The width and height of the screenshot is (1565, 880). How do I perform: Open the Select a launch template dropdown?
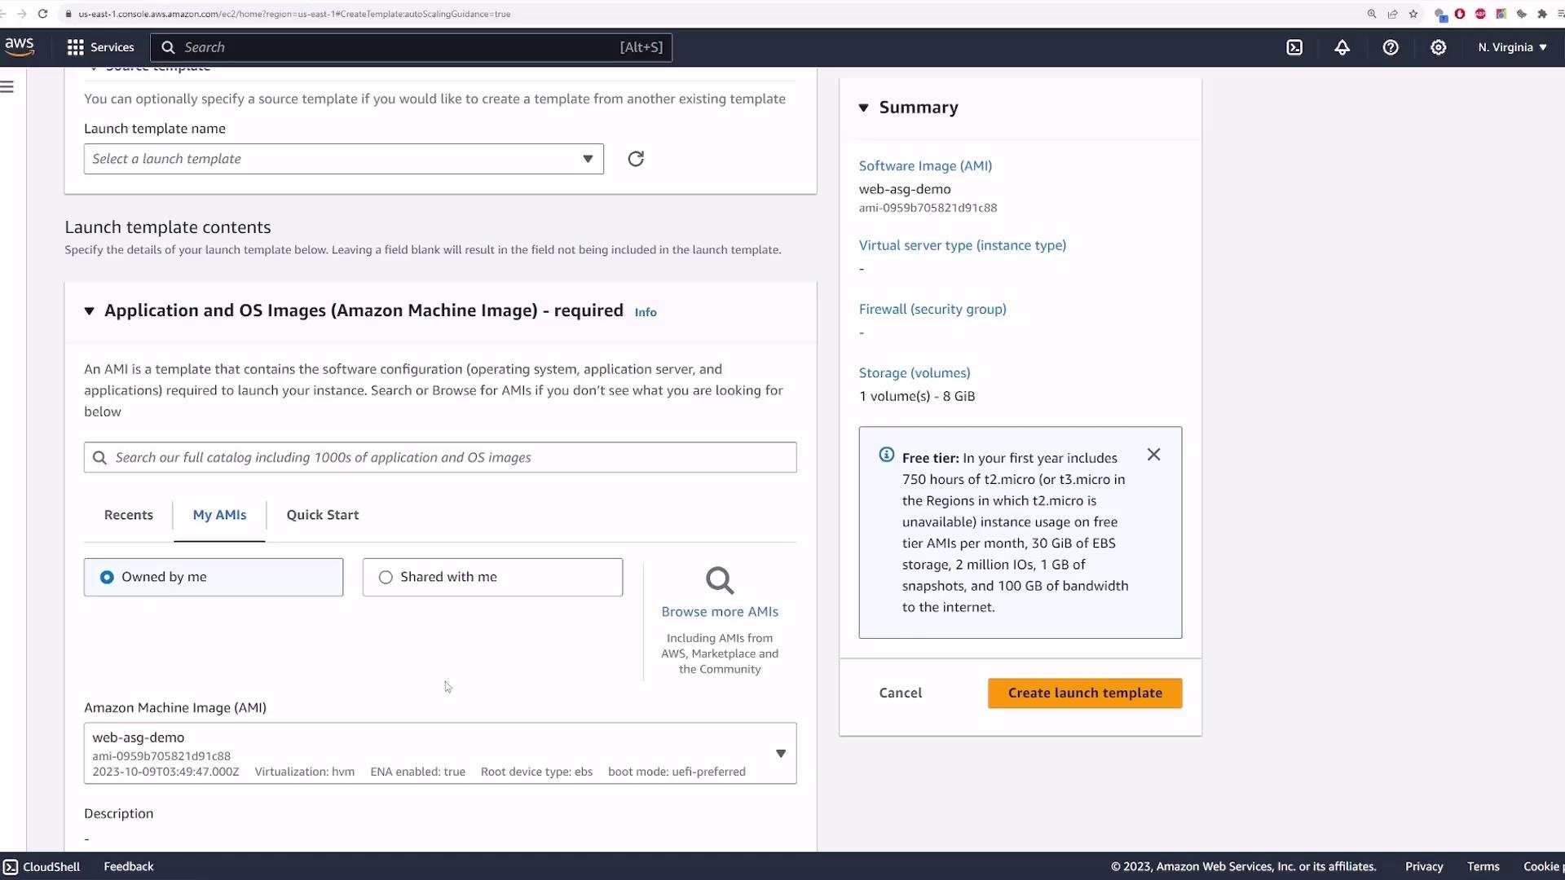pyautogui.click(x=343, y=159)
